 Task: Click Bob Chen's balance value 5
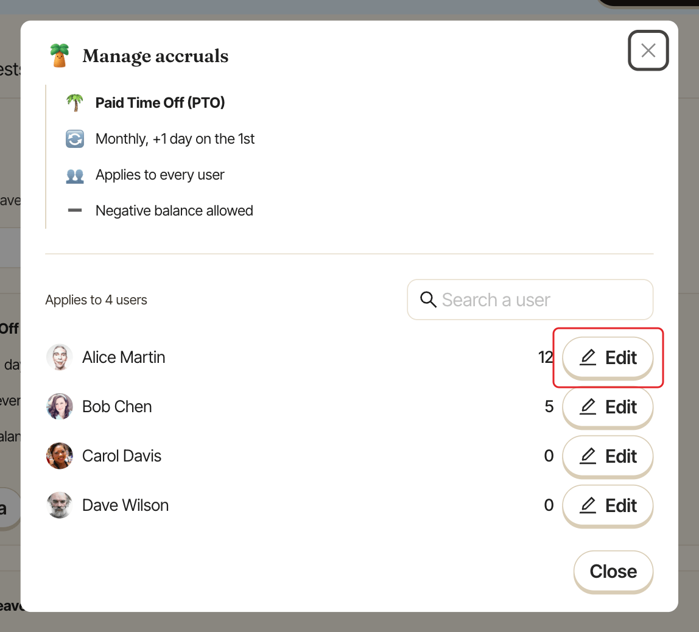coord(549,407)
